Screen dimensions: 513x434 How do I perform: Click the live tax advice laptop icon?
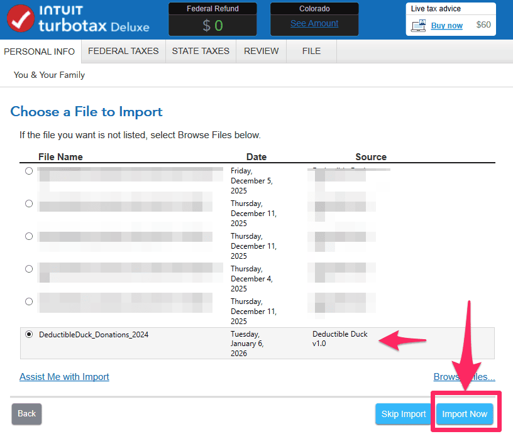pos(418,26)
